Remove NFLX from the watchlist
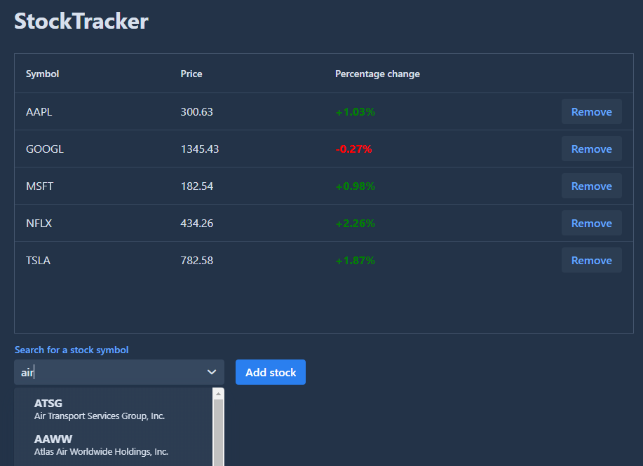The width and height of the screenshot is (643, 466). 591,223
